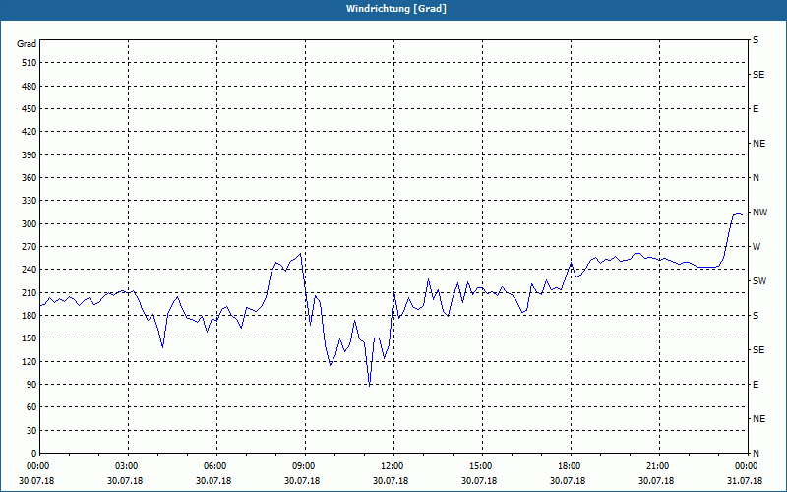Click the 31.07.18 date label
Viewport: 787px width, 492px height.
[745, 480]
